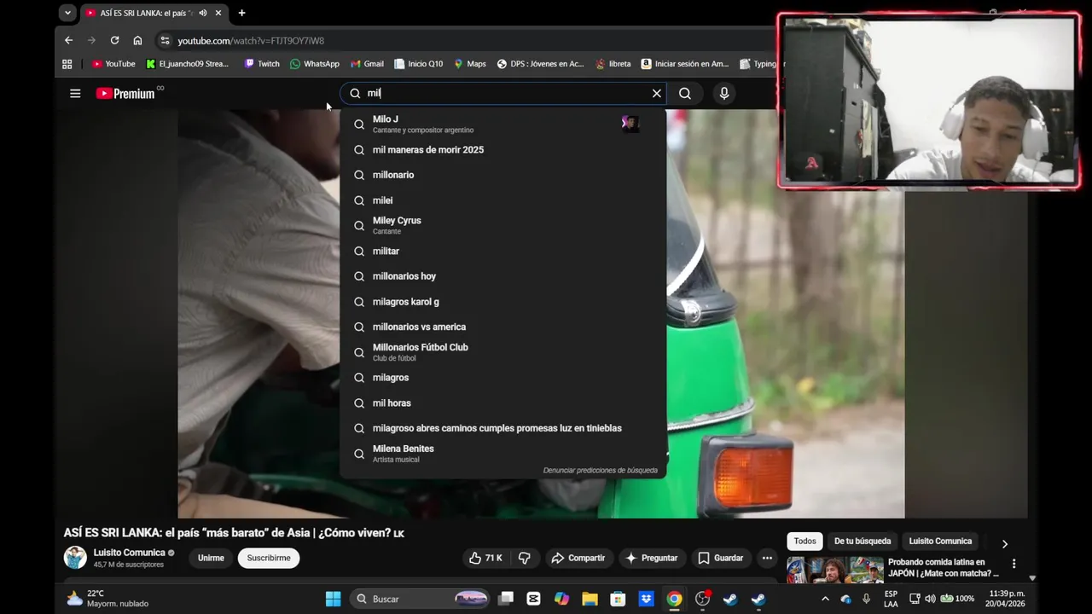Pick the millonarios hoy suggestion

pyautogui.click(x=502, y=276)
